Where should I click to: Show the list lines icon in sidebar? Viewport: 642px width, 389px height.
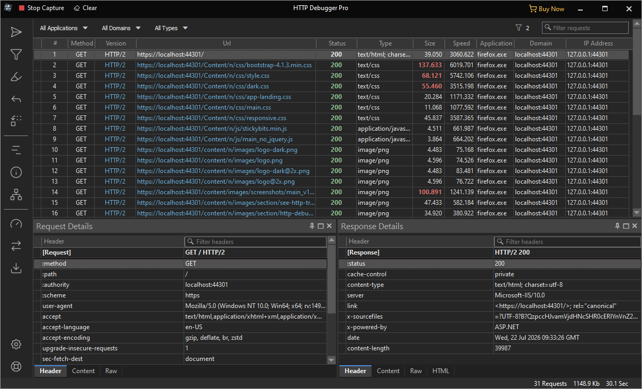(x=16, y=150)
